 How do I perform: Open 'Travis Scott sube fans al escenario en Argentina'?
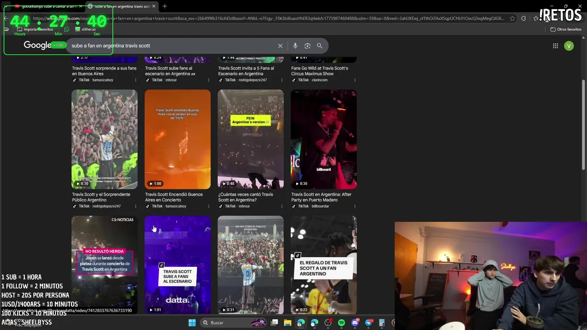tap(170, 71)
